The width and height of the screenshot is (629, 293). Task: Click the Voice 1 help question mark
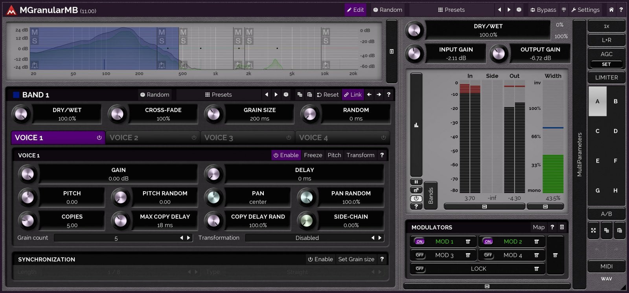(x=382, y=155)
